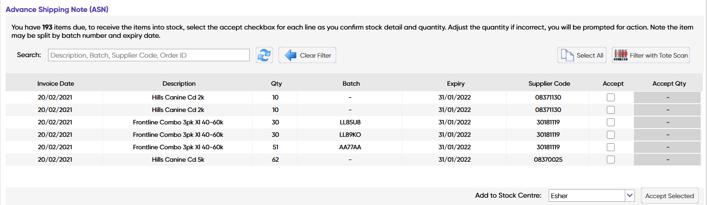Check Accept for Frontline batch LL89KO
This screenshot has width=707, height=205.
point(610,135)
